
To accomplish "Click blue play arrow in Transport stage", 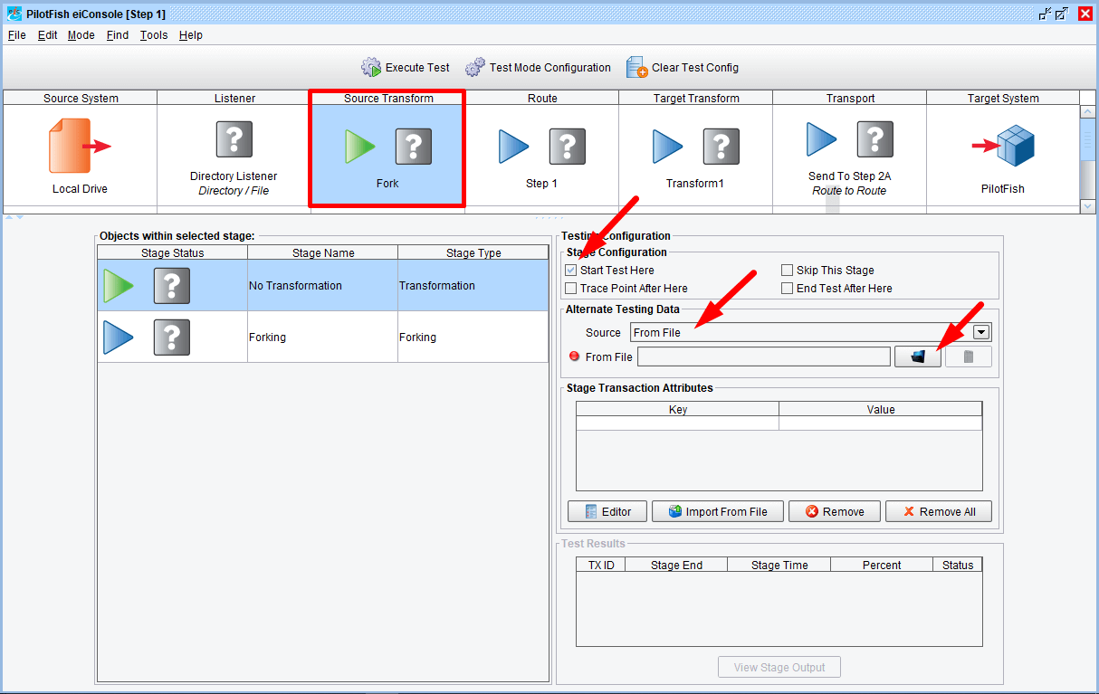I will click(x=822, y=139).
